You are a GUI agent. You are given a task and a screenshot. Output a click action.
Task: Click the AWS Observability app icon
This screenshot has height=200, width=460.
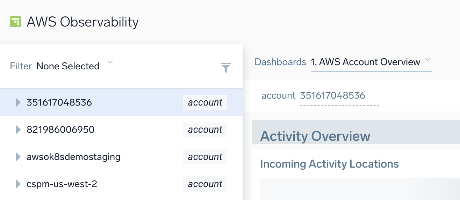pyautogui.click(x=15, y=22)
